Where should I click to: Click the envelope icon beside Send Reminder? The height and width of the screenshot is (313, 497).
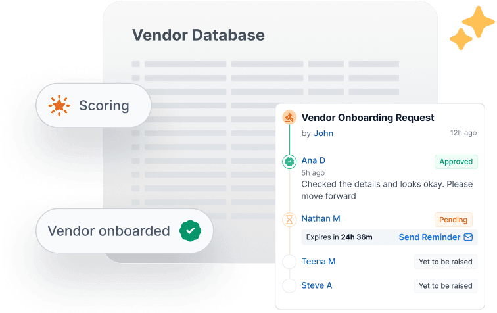point(468,237)
